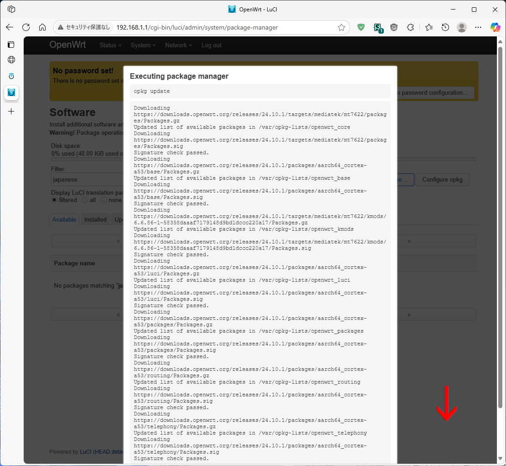Reload the page with the refresh icon
The height and width of the screenshot is (466, 506).
(x=26, y=27)
